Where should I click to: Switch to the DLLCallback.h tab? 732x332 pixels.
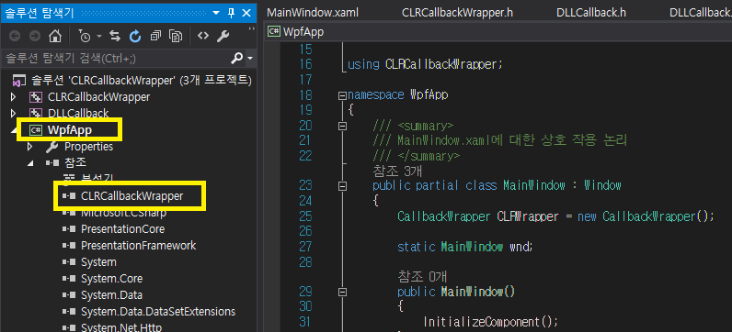click(x=591, y=13)
